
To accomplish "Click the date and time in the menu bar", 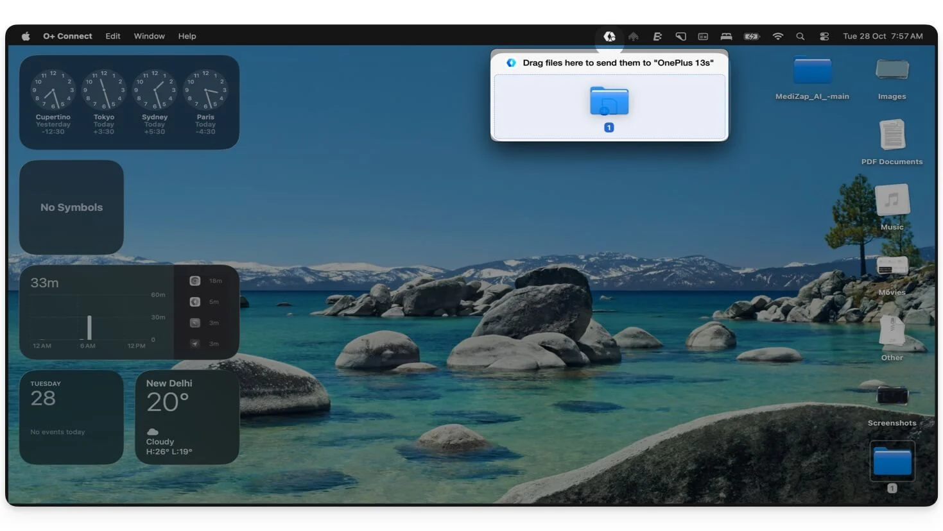I will [x=882, y=37].
